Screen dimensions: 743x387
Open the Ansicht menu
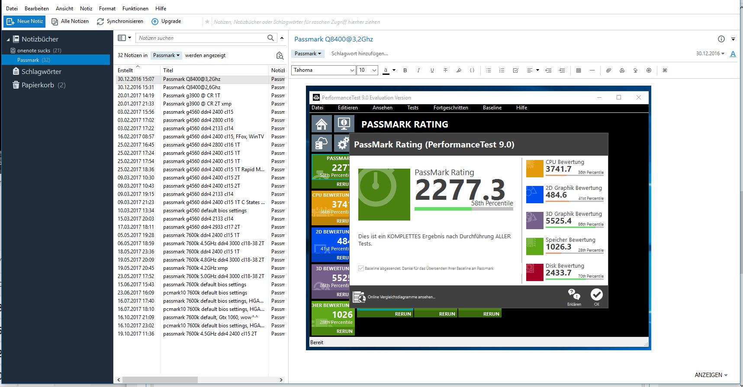pyautogui.click(x=64, y=8)
